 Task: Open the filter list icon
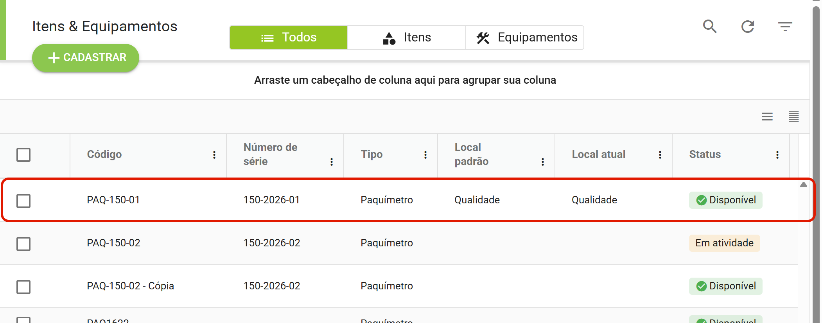(785, 27)
